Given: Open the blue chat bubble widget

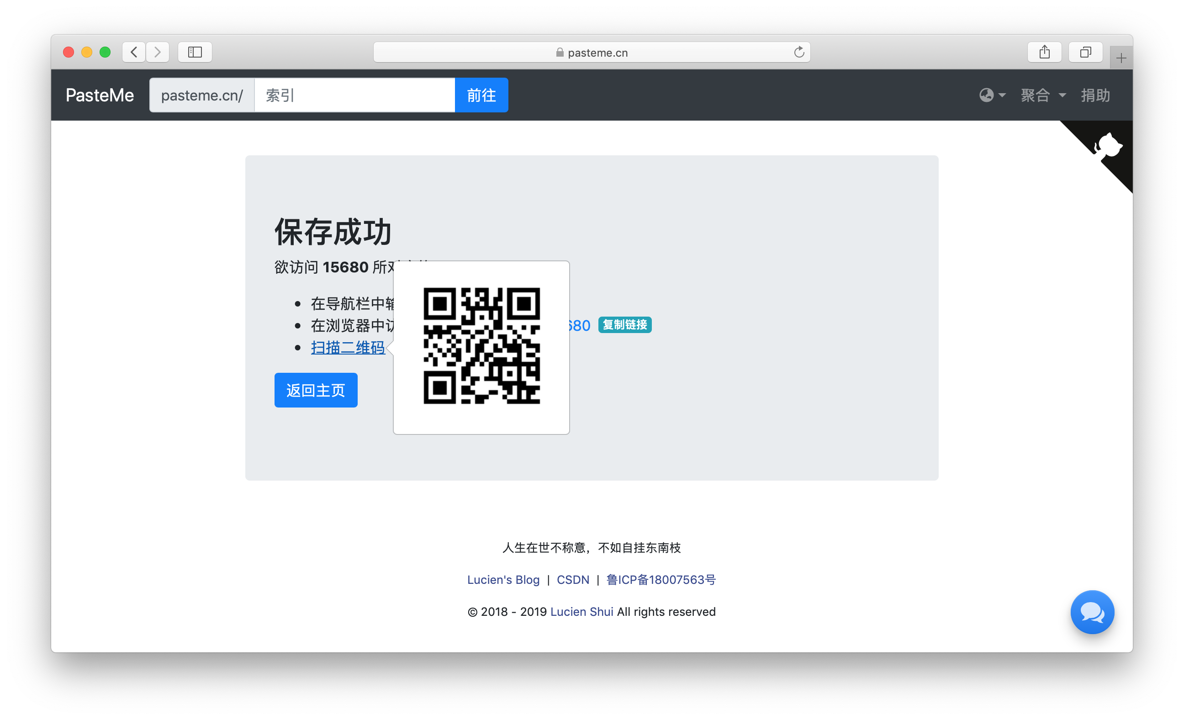Looking at the screenshot, I should [x=1092, y=612].
